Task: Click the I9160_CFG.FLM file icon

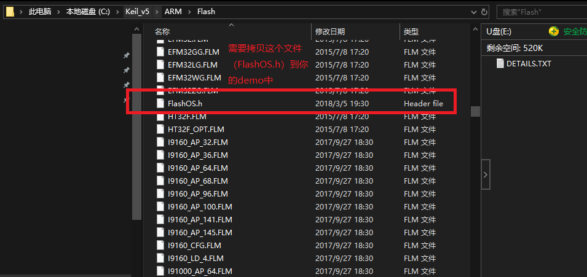Action: point(161,245)
